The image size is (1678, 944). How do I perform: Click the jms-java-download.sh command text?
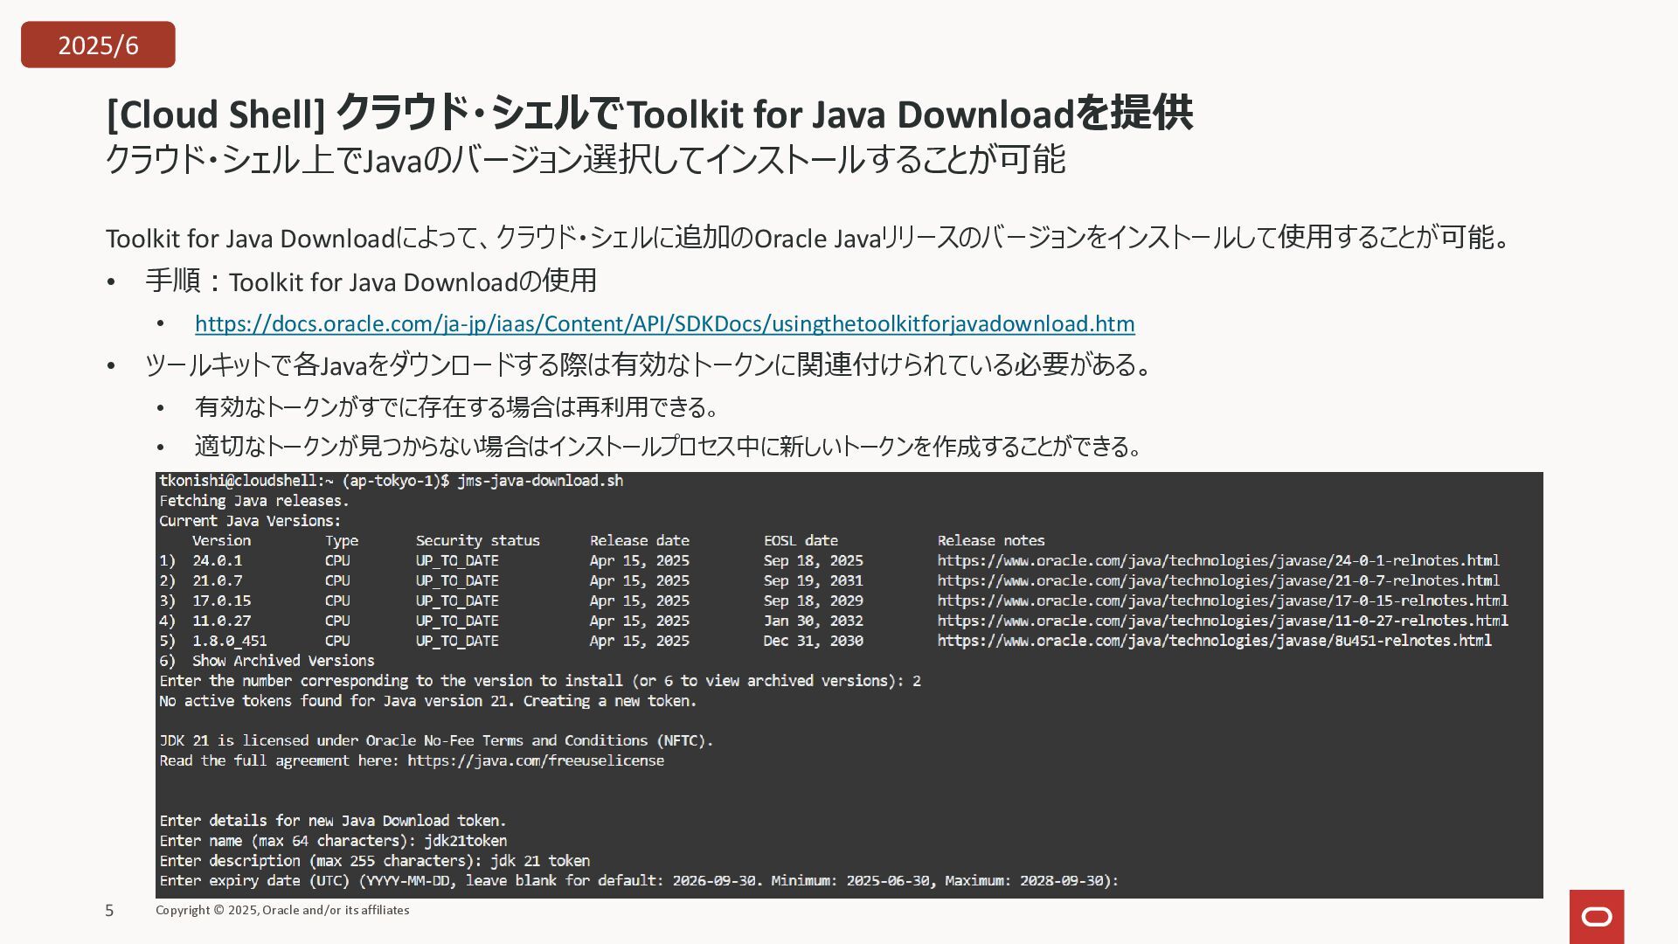(x=540, y=482)
